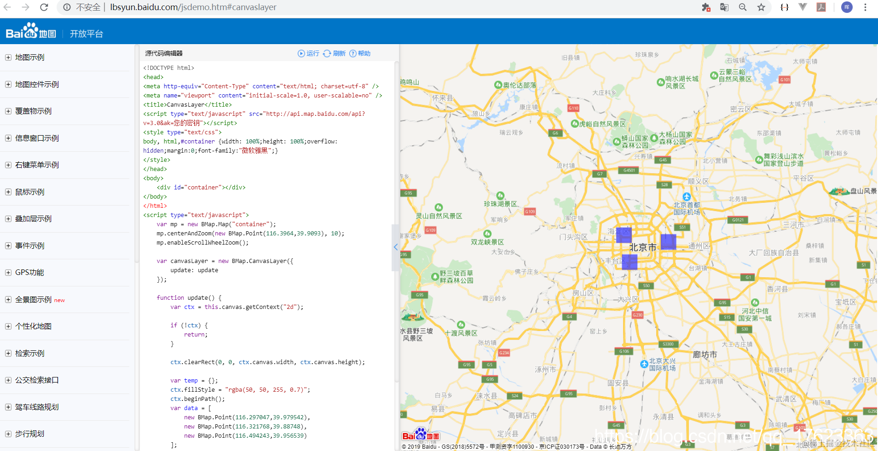Screen dimensions: 878x451
Task: Open the 全景图示例 menu item
Action: [x=33, y=300]
